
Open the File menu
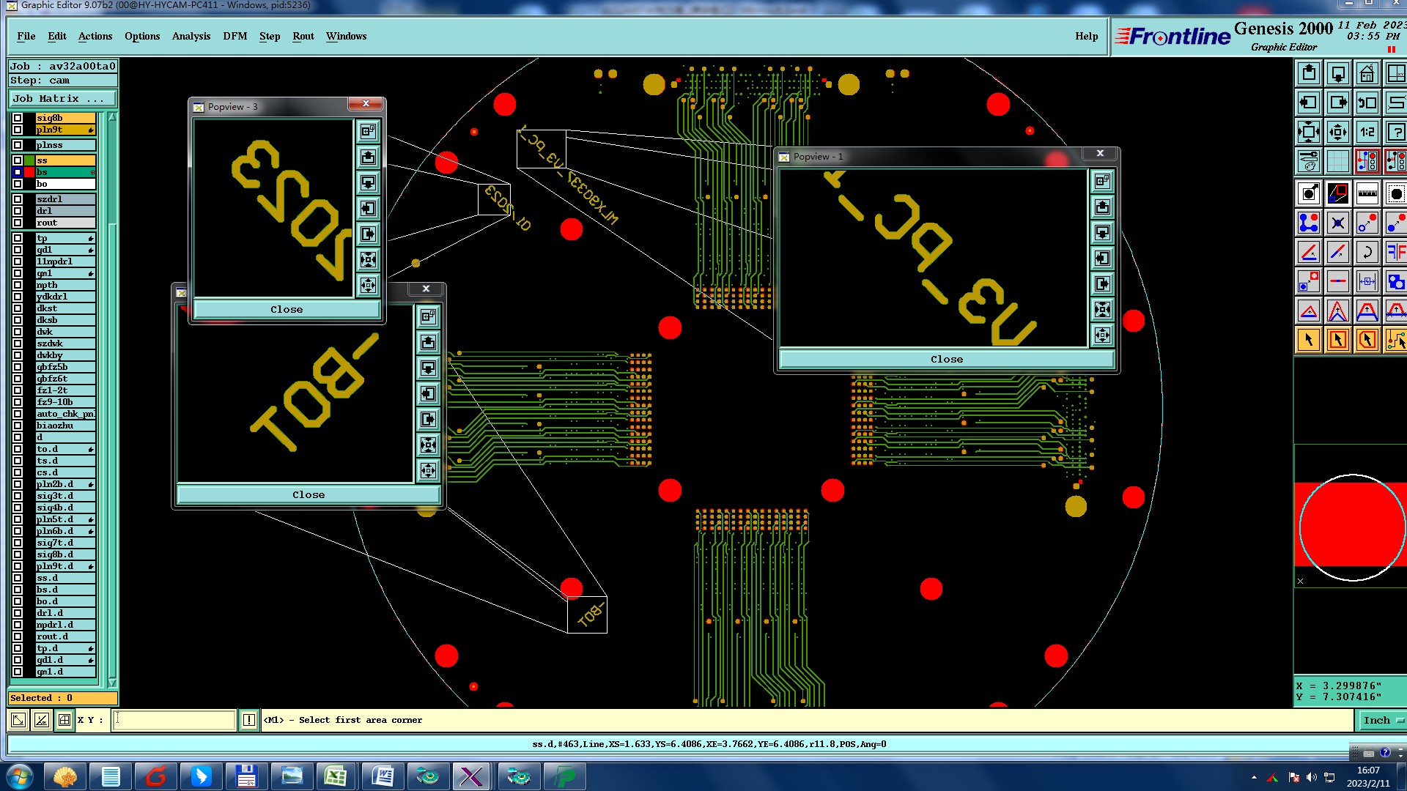pos(26,36)
